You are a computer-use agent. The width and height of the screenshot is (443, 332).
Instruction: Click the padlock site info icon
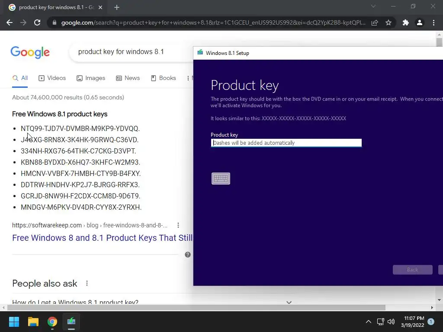[x=55, y=22]
